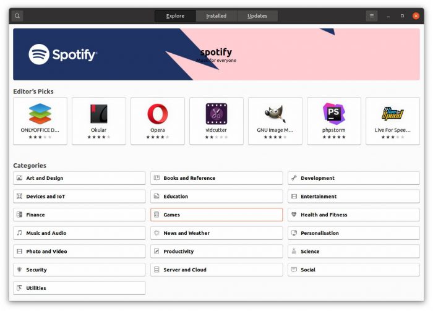Open the Okular app icon
Image resolution: width=433 pixels, height=311 pixels.
pyautogui.click(x=99, y=114)
